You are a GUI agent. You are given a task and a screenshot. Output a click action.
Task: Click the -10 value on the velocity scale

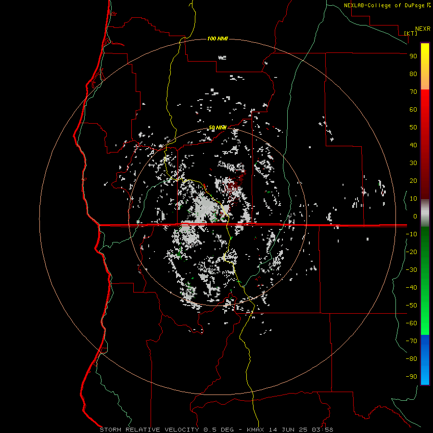(x=411, y=234)
